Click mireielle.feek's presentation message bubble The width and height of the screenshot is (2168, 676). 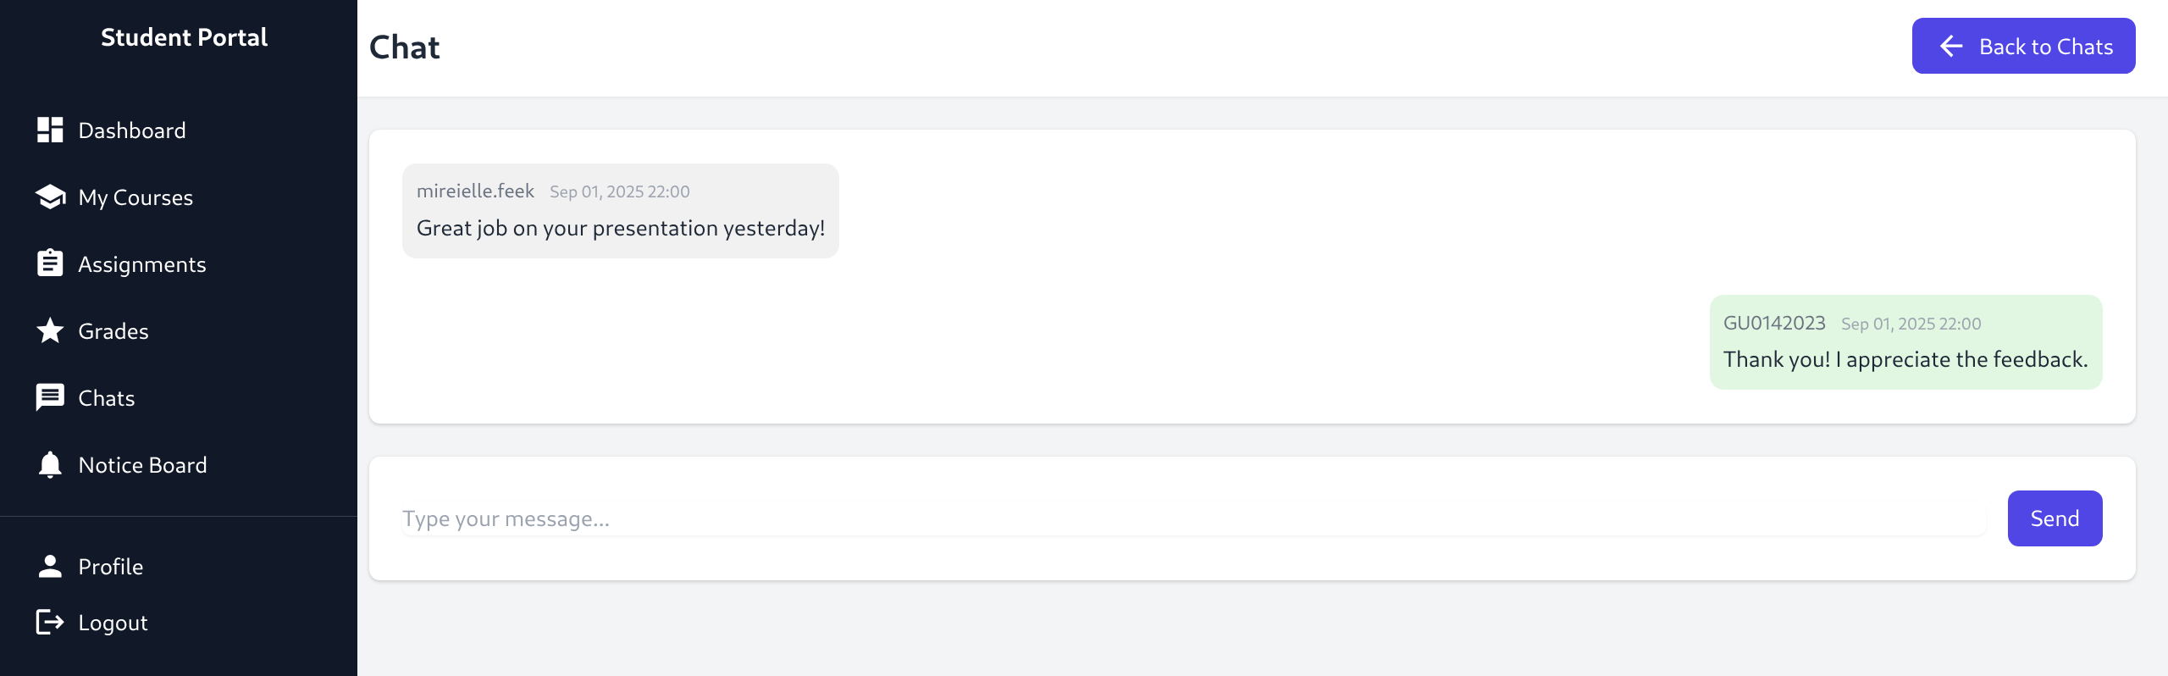click(x=620, y=212)
